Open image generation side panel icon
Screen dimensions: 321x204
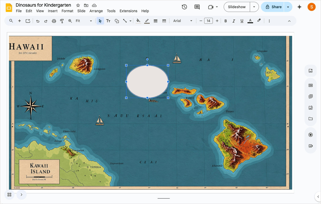tap(311, 71)
